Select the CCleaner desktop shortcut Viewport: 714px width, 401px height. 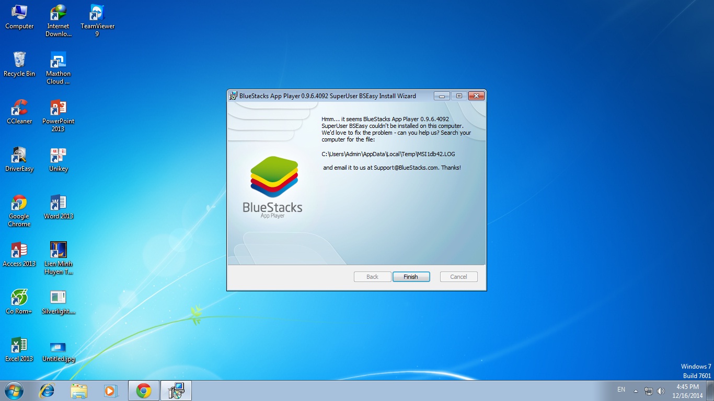pos(19,112)
